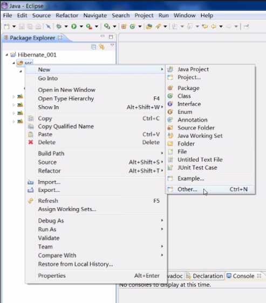Screen dimensions: 266x303
Task: Open the Project menu
Action: click(144, 15)
